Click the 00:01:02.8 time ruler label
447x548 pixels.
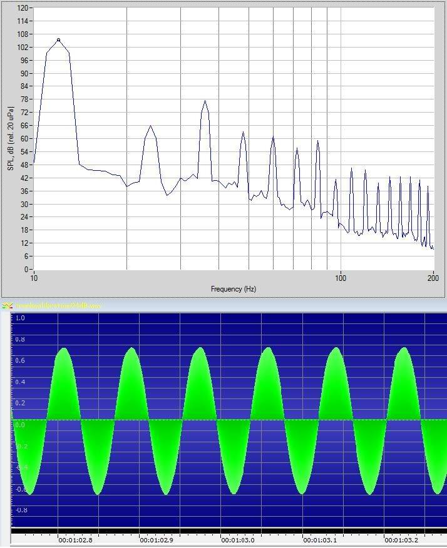tap(76, 540)
